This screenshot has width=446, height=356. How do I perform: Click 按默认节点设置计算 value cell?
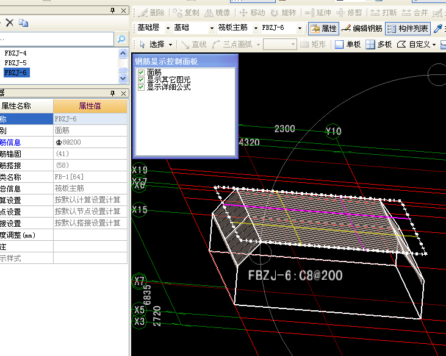pyautogui.click(x=90, y=212)
